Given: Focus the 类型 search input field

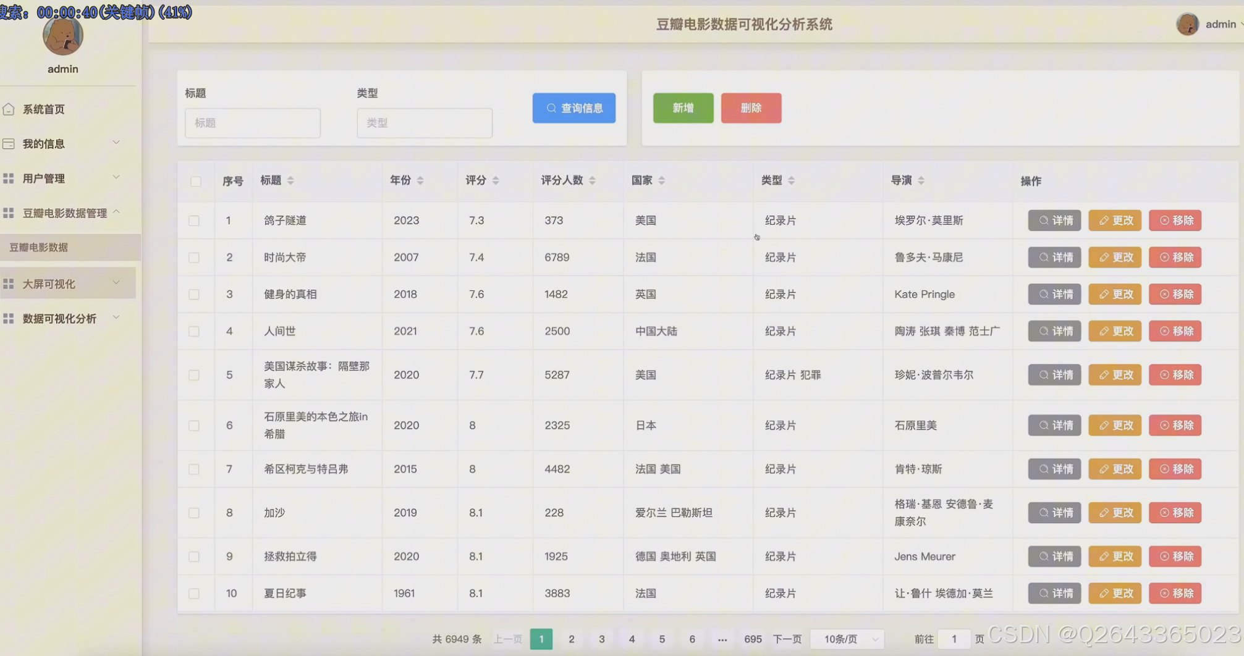Looking at the screenshot, I should [x=425, y=123].
